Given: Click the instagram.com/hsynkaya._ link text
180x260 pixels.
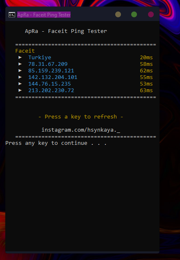Looking at the screenshot, I should (x=81, y=130).
